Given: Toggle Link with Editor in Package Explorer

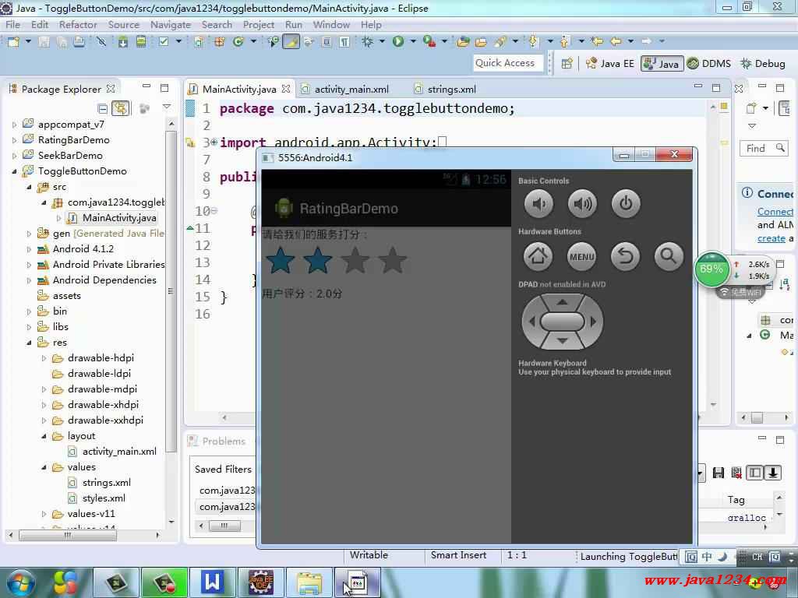Looking at the screenshot, I should (x=120, y=108).
